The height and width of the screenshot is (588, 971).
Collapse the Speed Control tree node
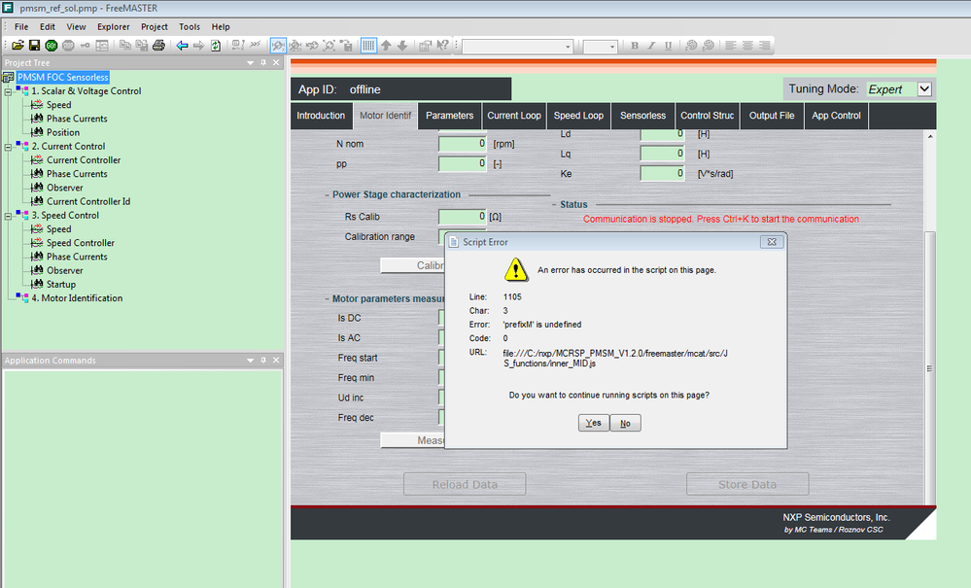click(x=8, y=216)
